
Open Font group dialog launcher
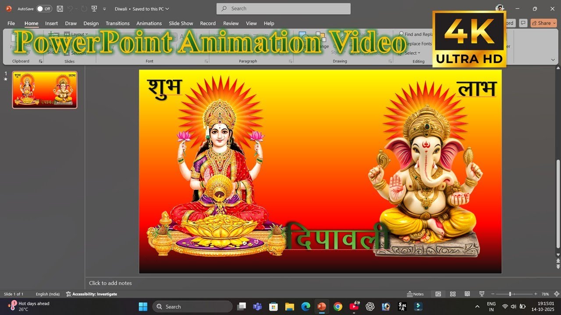pos(206,62)
